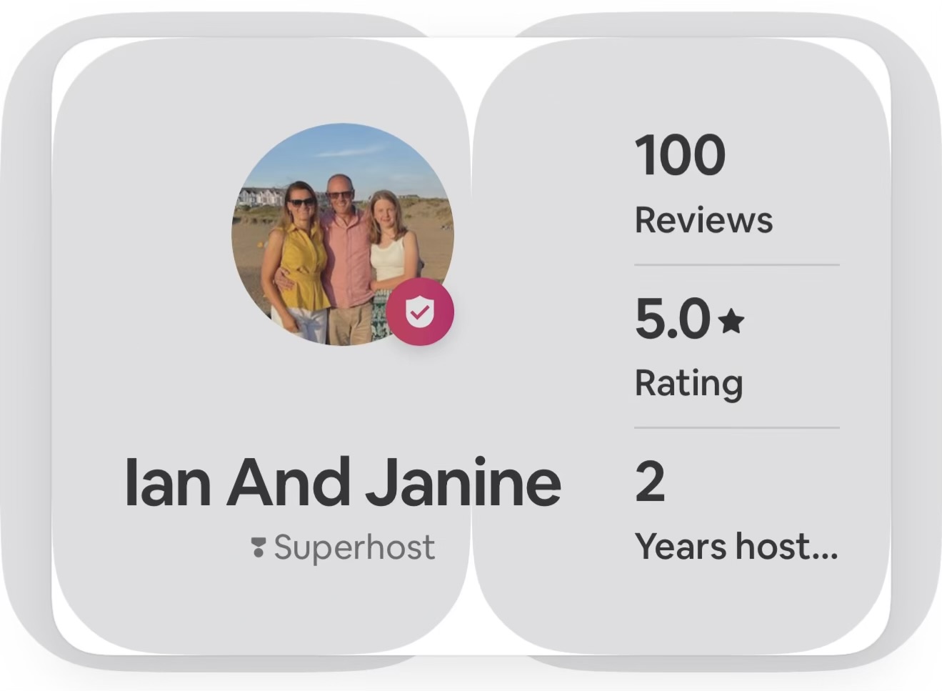Viewport: 942px width, 691px height.
Task: Click the girl in white top in photo
Action: pos(388,250)
